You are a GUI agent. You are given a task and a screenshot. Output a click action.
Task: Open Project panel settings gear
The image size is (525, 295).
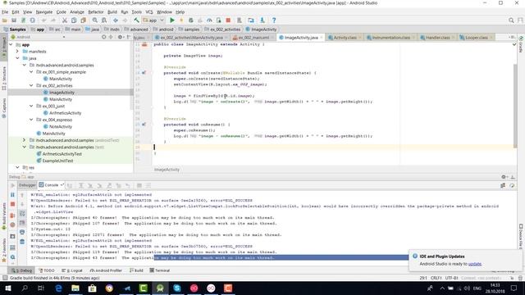pyautogui.click(x=120, y=37)
